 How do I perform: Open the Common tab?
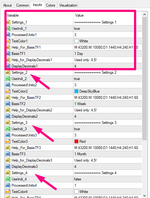coord(23,5)
